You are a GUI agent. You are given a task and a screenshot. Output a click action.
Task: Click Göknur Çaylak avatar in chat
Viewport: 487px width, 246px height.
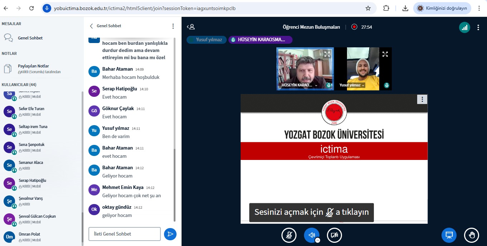94,111
